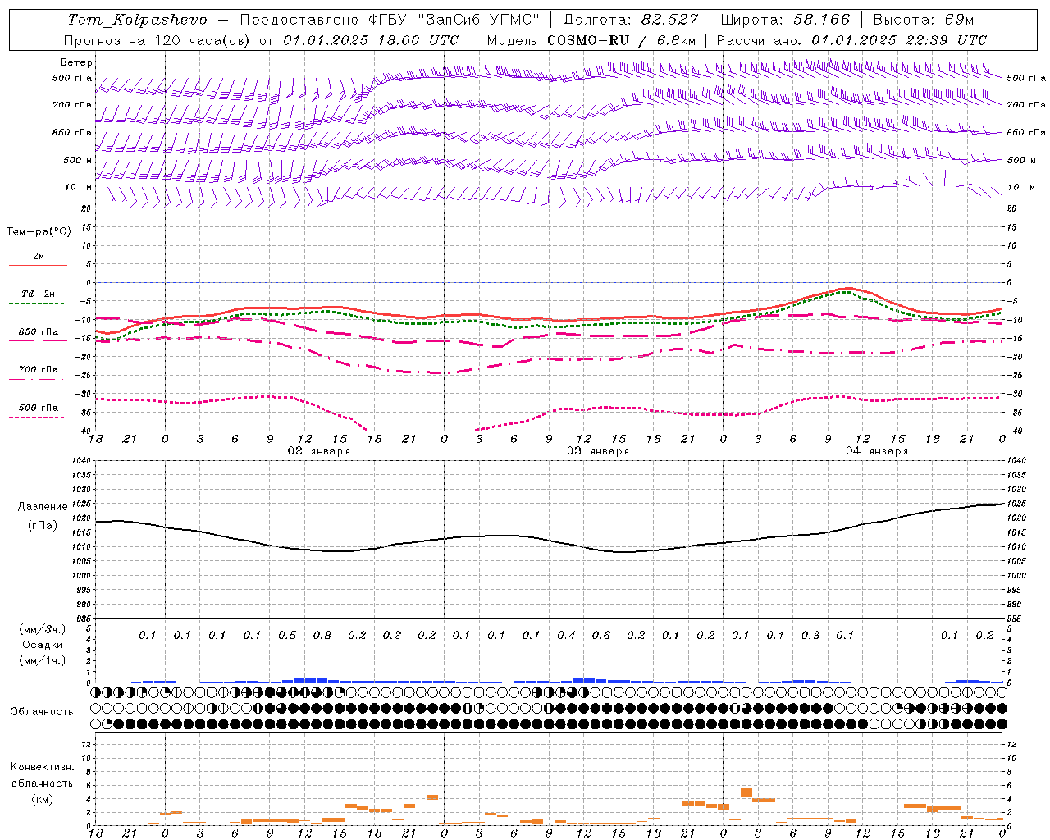This screenshot has height=840, width=1050.
Task: Click the Давление pressure panel label
Action: pos(43,507)
